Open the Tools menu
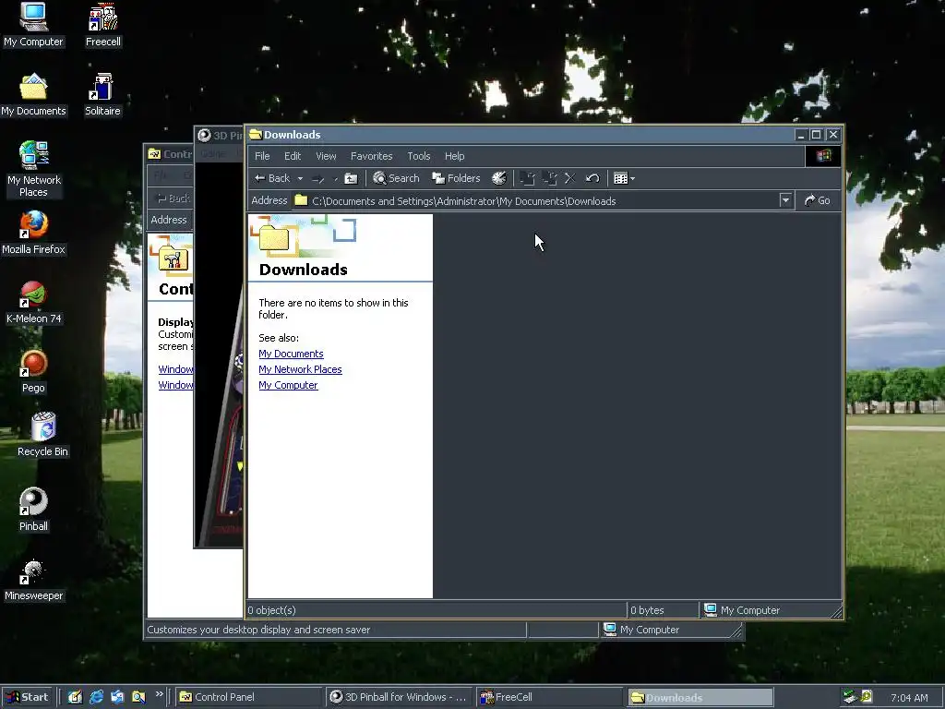 pyautogui.click(x=418, y=156)
